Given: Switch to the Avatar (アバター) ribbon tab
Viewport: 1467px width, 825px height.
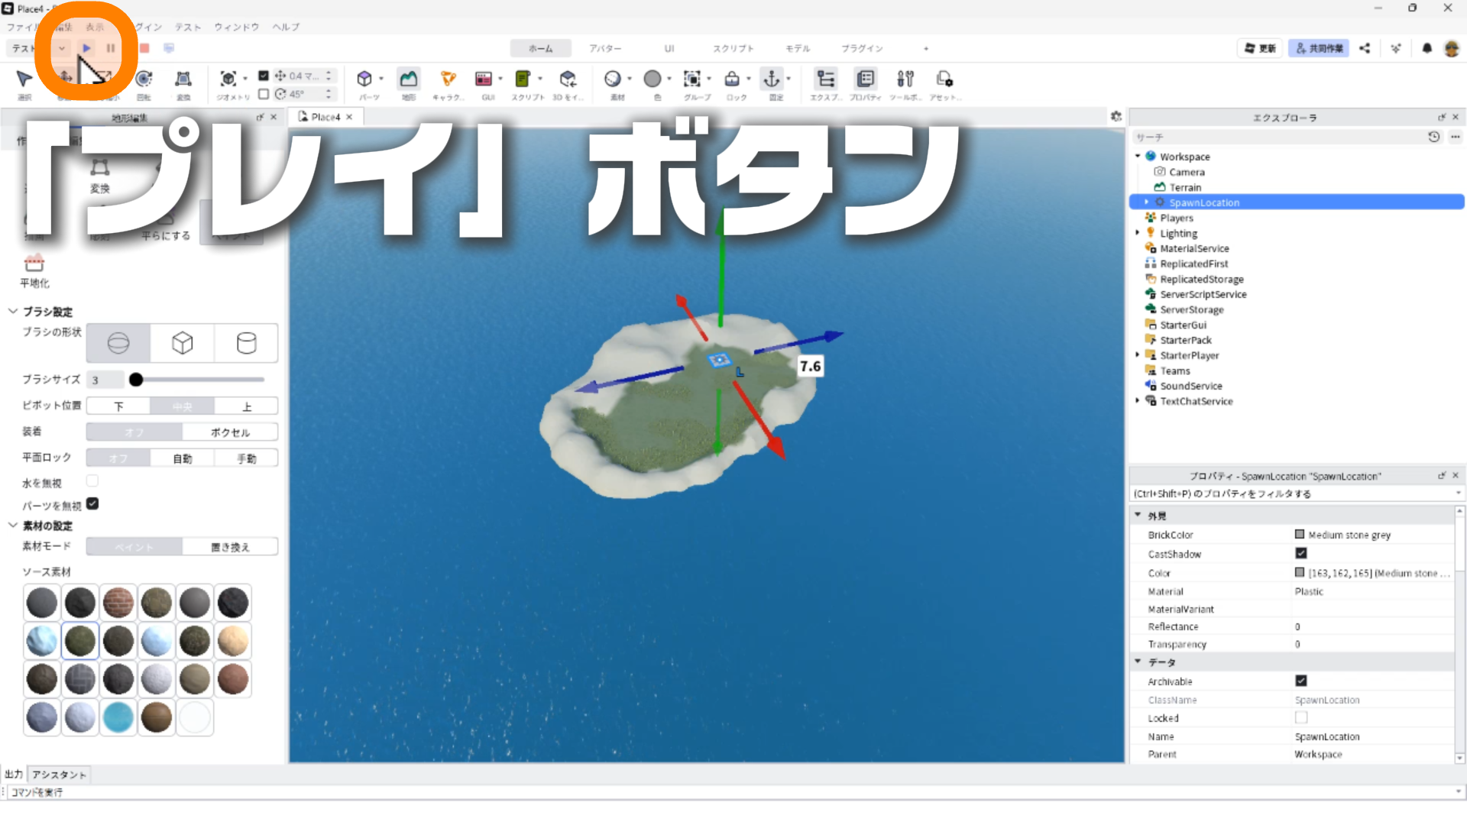Looking at the screenshot, I should (604, 48).
